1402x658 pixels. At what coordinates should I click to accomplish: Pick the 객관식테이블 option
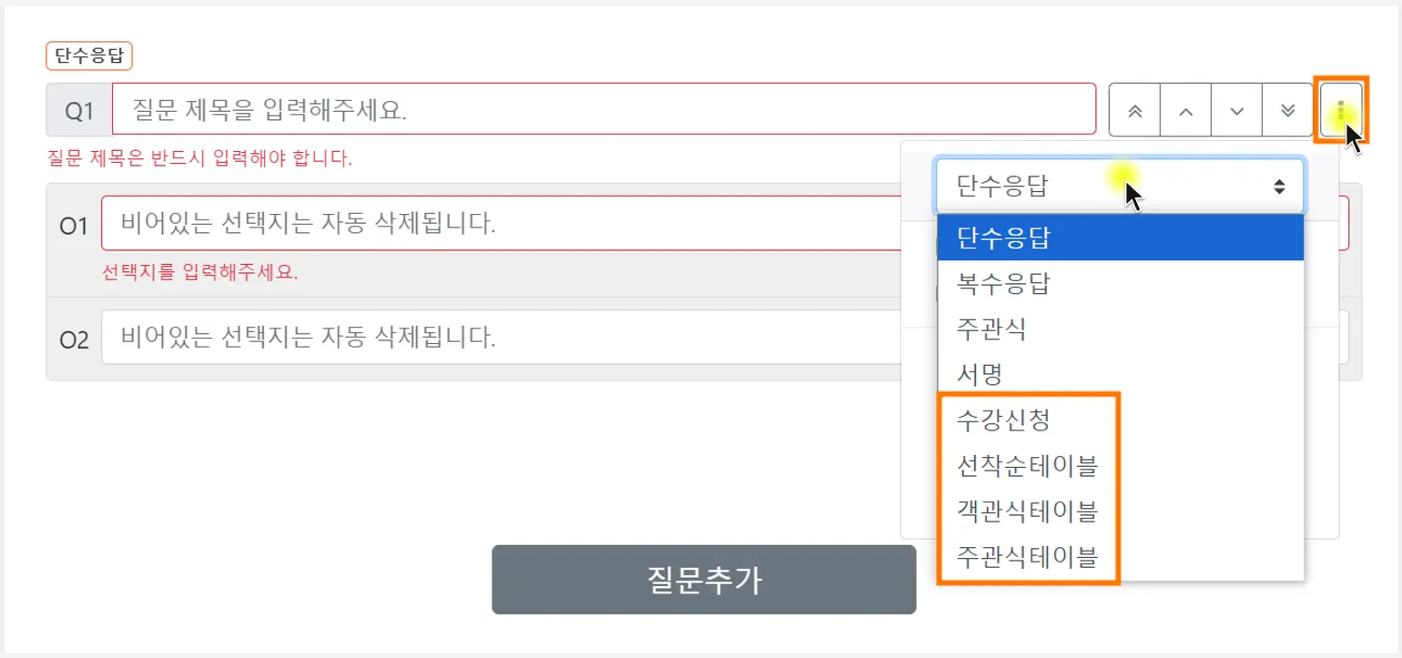[x=1027, y=511]
